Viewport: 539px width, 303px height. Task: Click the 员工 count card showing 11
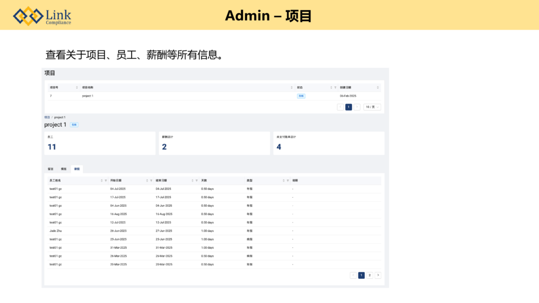pos(99,143)
